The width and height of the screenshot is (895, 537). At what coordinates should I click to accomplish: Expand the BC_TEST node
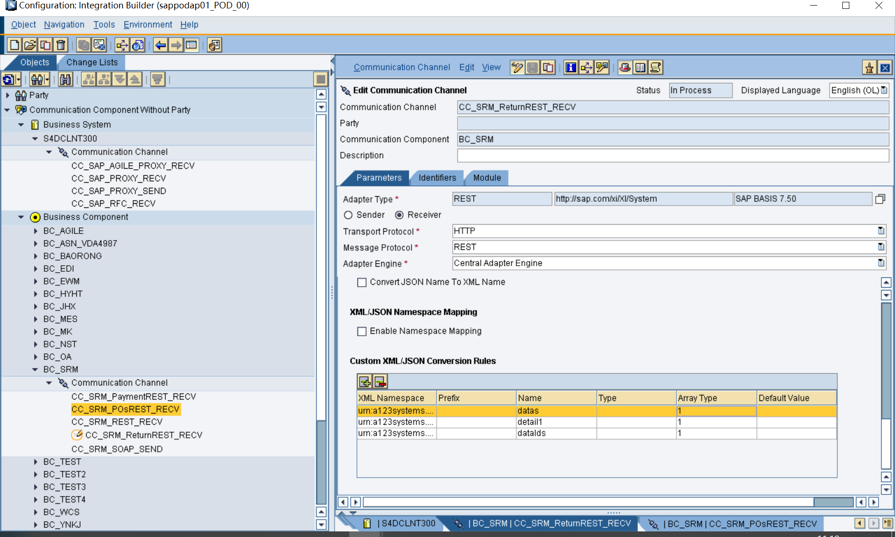coord(35,461)
